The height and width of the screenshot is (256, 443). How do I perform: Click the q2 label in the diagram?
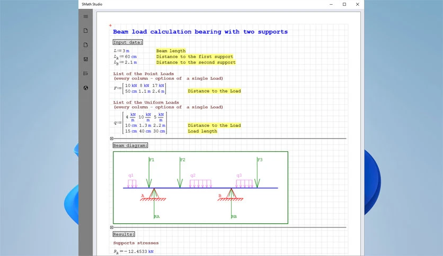click(x=193, y=176)
